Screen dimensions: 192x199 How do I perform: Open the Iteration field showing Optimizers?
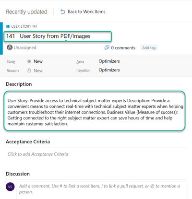(x=109, y=70)
